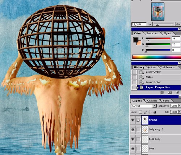Create new snapshot in History panel
181x155 pixels.
click(x=170, y=92)
